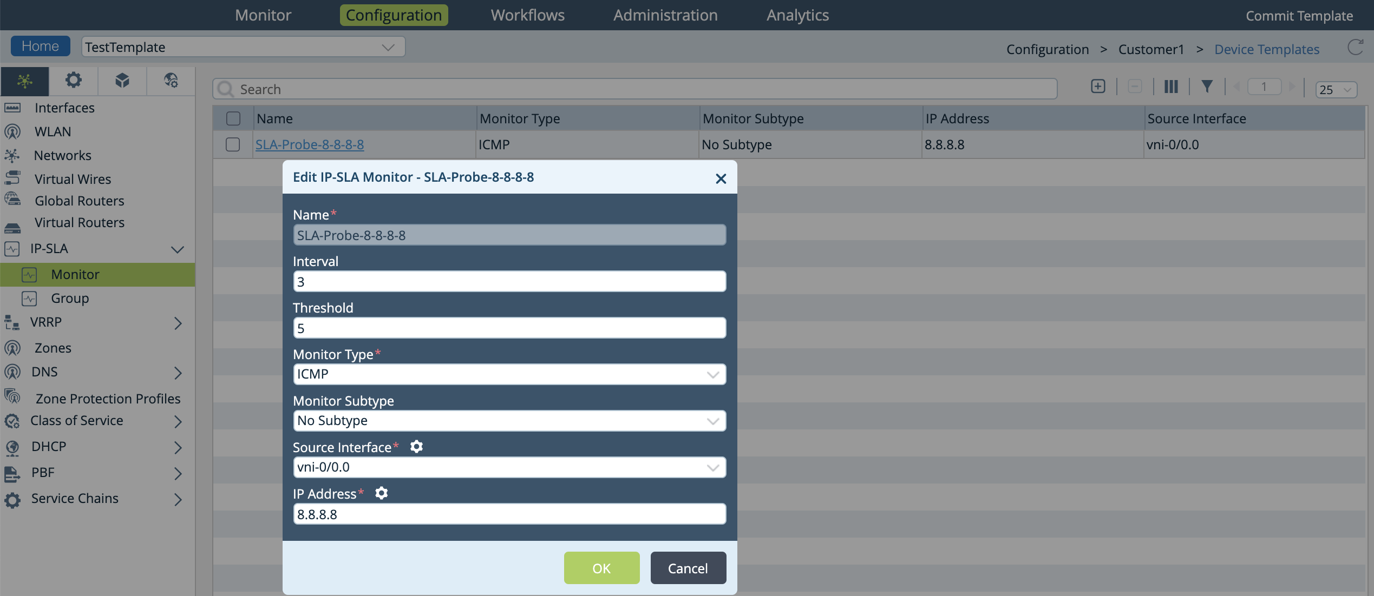Select the Networking tab icon in sidebar
1374x596 pixels.
[x=25, y=81]
